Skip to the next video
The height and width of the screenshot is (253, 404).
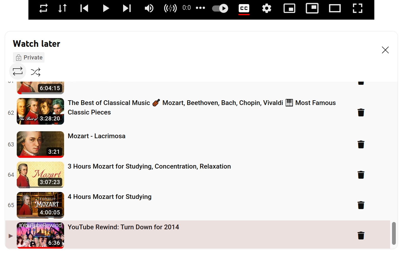pyautogui.click(x=127, y=8)
